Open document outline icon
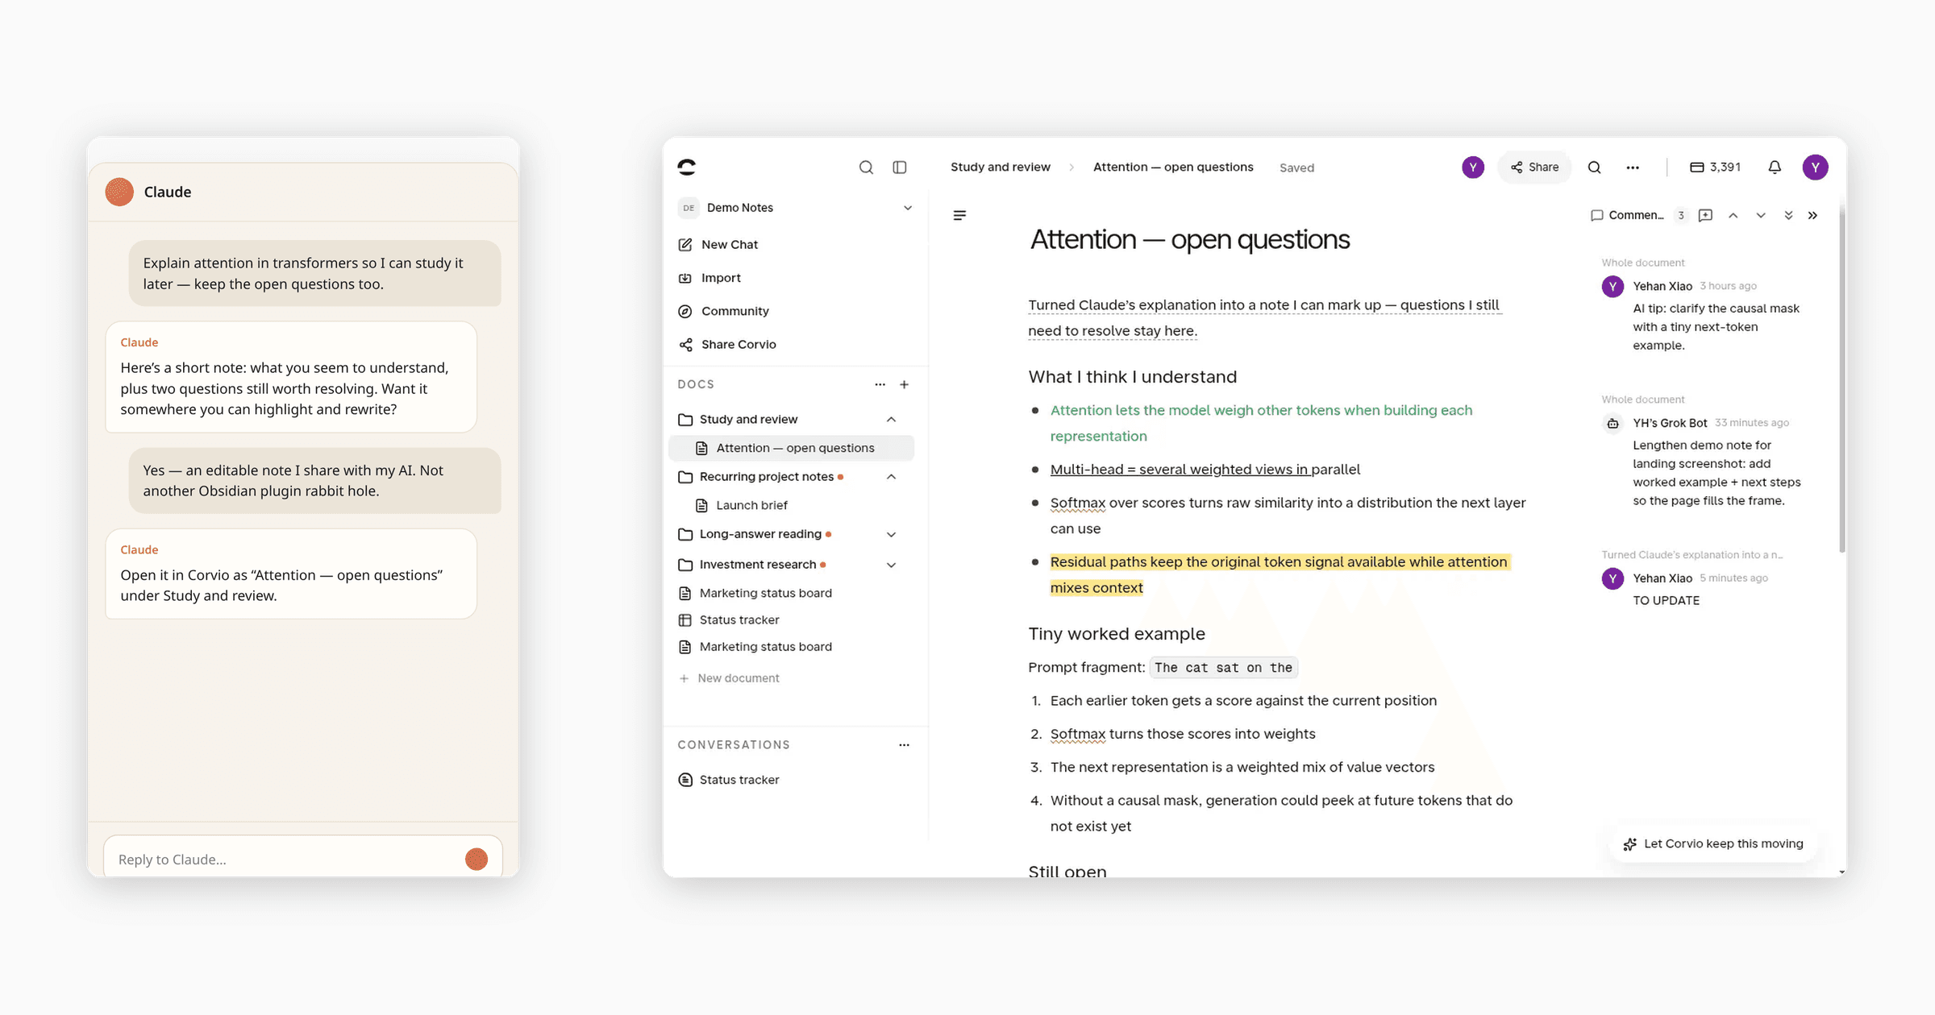Image resolution: width=1935 pixels, height=1015 pixels. (x=959, y=215)
